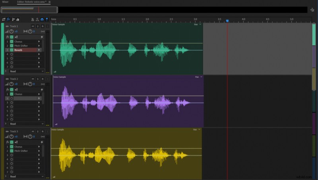The height and width of the screenshot is (180, 318).
Task: Toggle power for Track 1 Chorus effect
Action: point(12,42)
